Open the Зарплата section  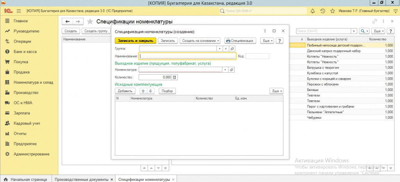click(22, 113)
